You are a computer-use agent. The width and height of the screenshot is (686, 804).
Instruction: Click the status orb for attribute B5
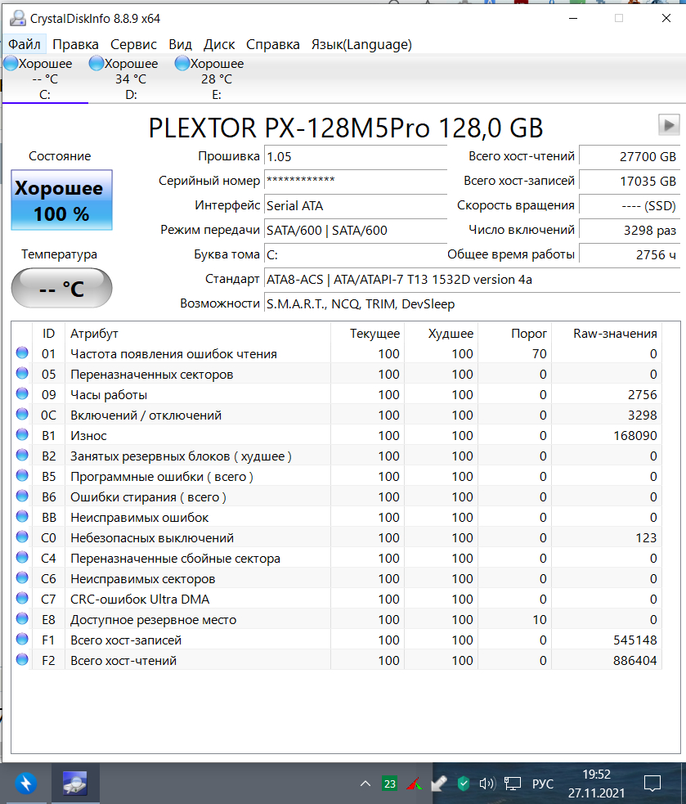point(22,475)
